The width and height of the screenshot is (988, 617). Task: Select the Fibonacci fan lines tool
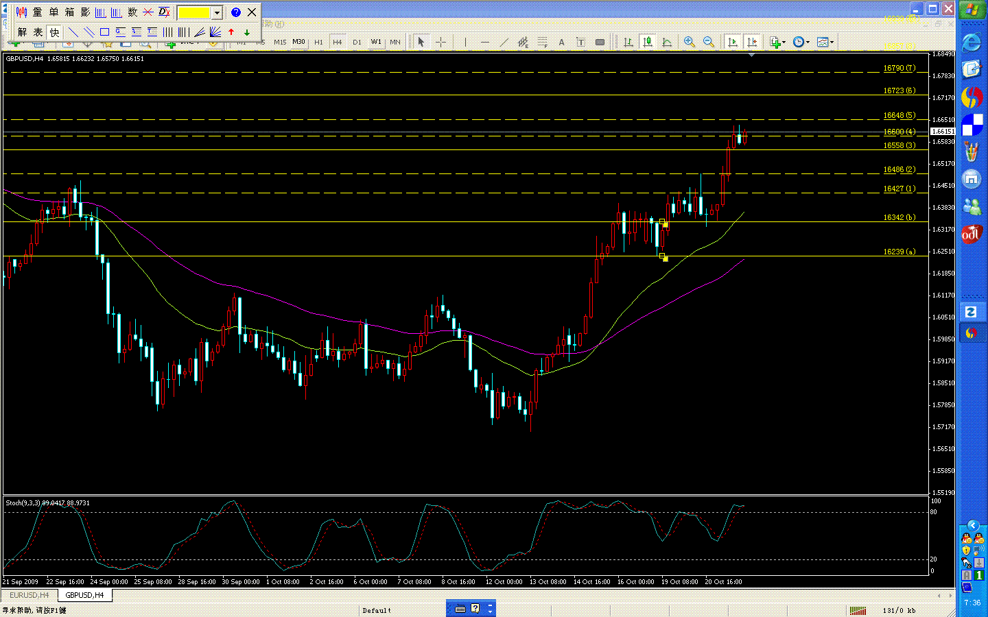tap(215, 32)
